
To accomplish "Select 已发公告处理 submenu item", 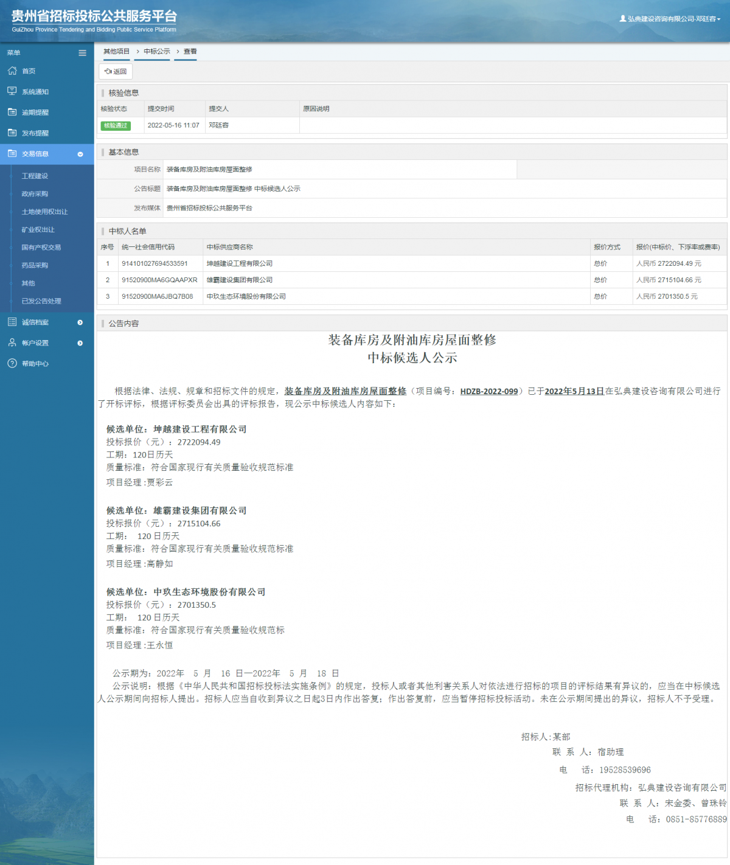I will coord(41,300).
